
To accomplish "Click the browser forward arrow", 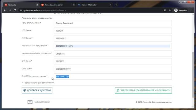I will point(10,10).
